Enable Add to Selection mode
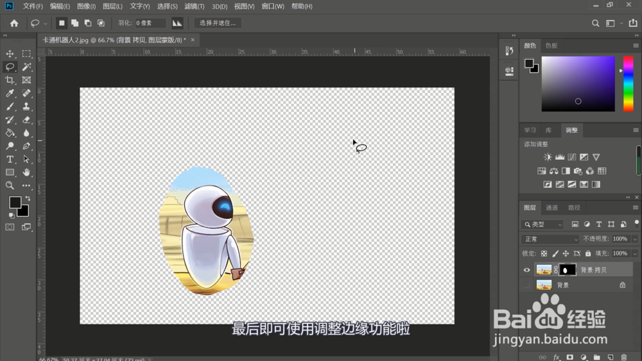The width and height of the screenshot is (642, 361). (x=74, y=23)
